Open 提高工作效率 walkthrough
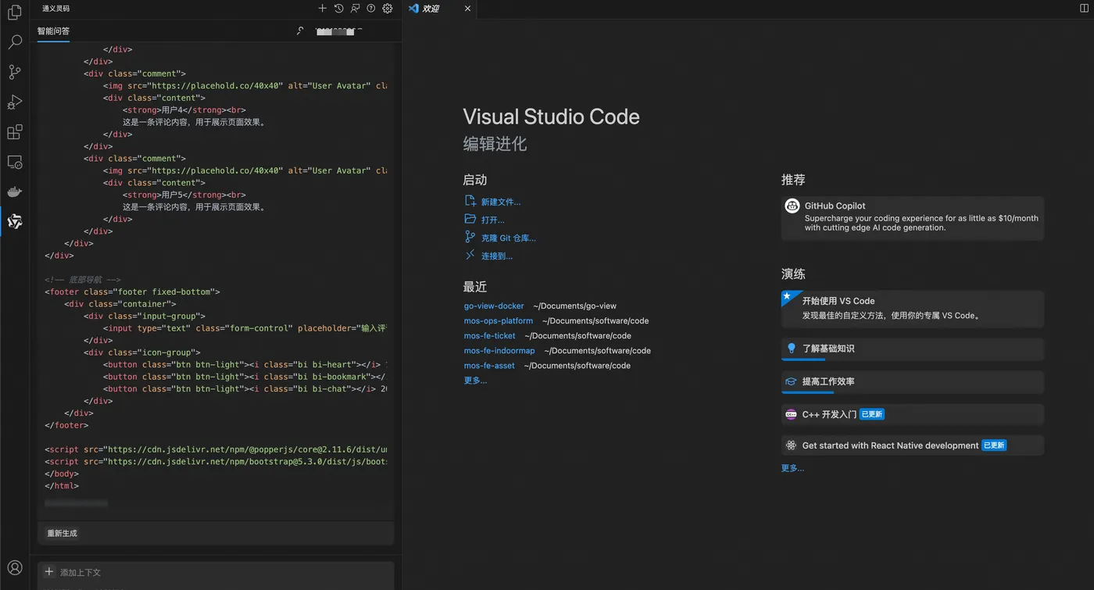Viewport: 1094px width, 590px height. pyautogui.click(x=913, y=382)
